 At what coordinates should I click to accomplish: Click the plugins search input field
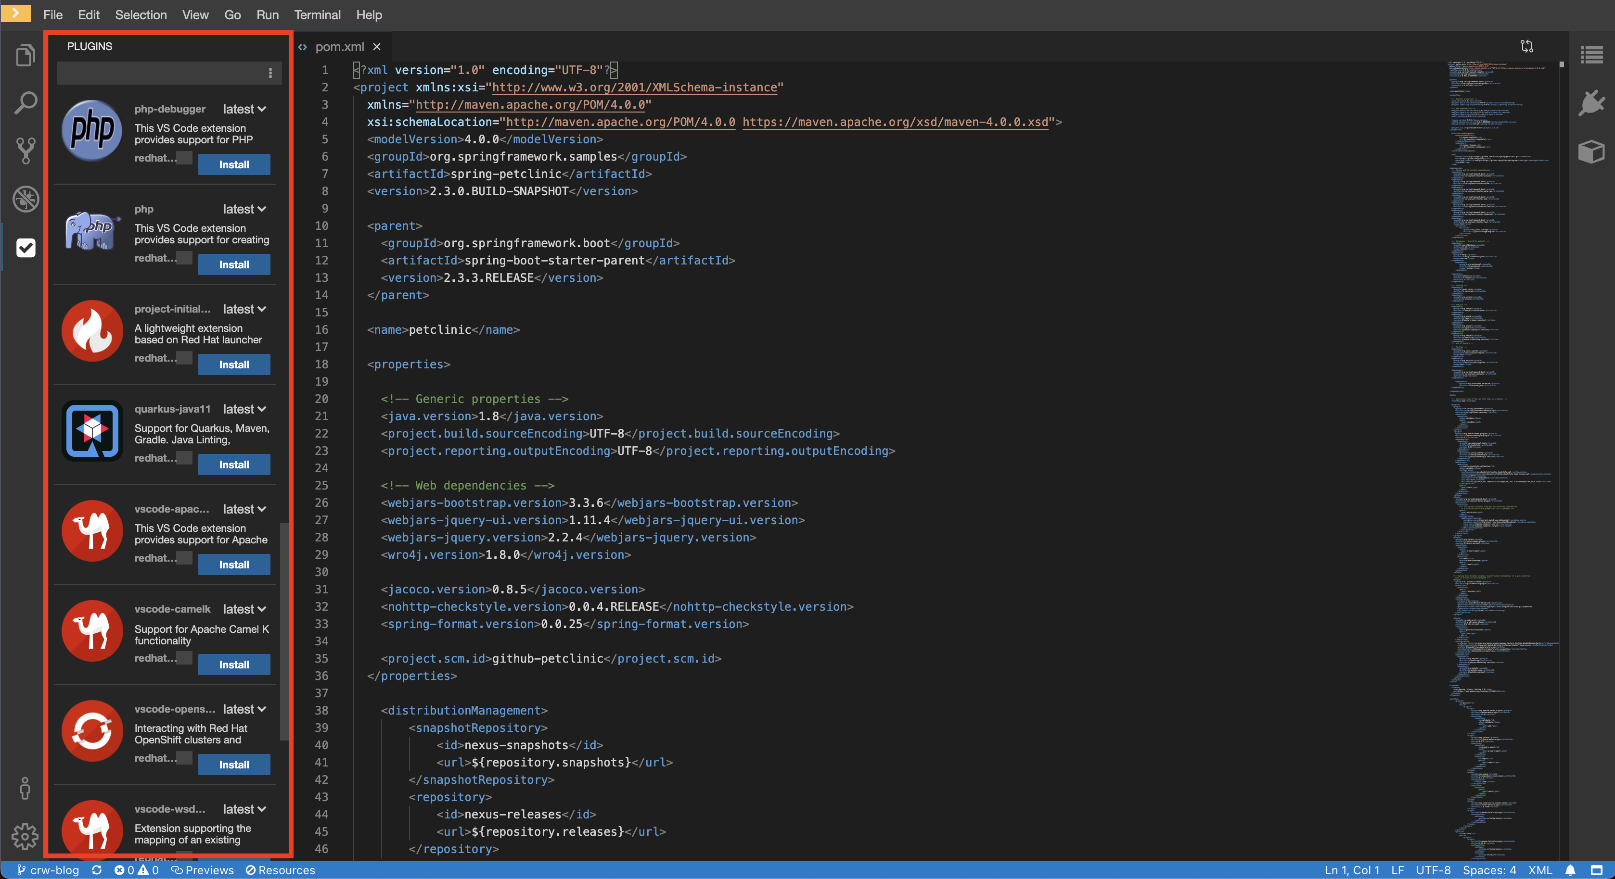point(160,73)
